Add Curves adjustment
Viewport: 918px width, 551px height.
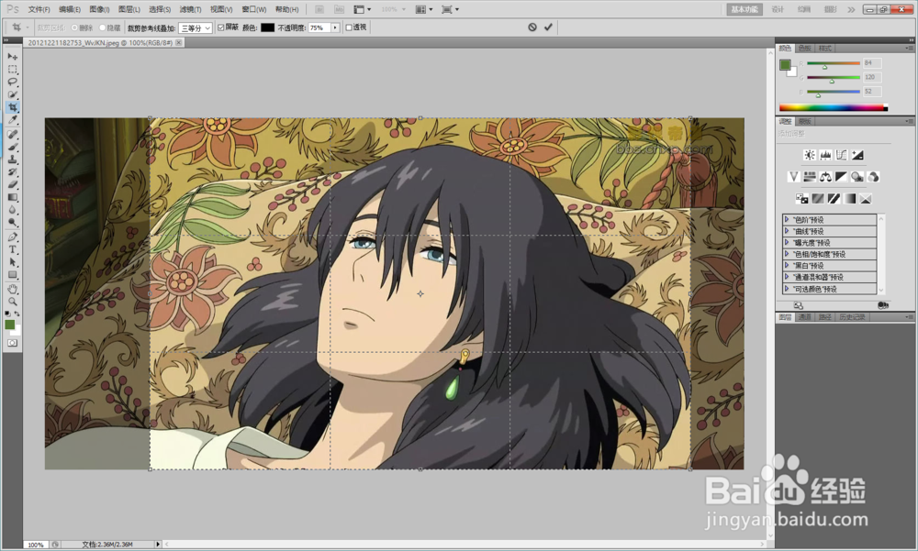point(841,155)
